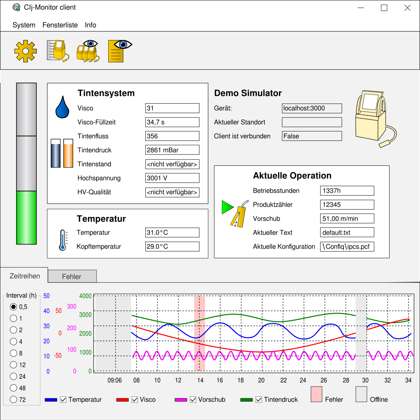Open settings via the yellow gear icon

tap(26, 51)
